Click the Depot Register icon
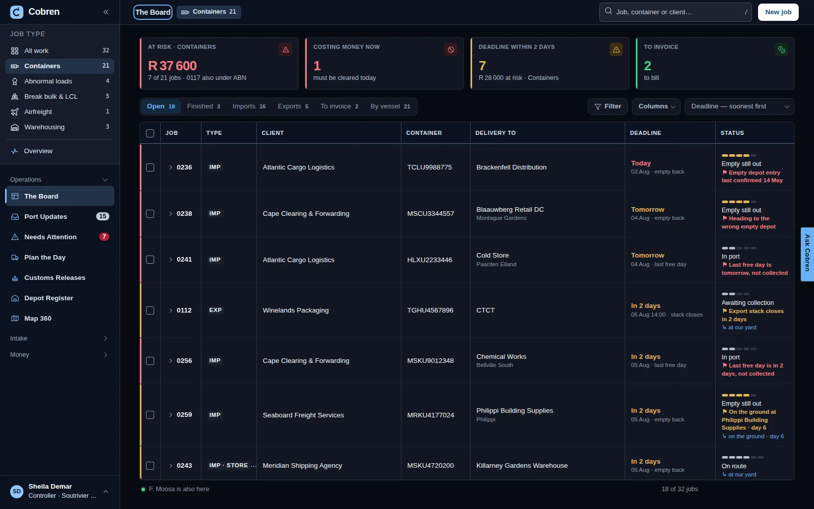Viewport: 814px width, 509px height. coord(15,298)
